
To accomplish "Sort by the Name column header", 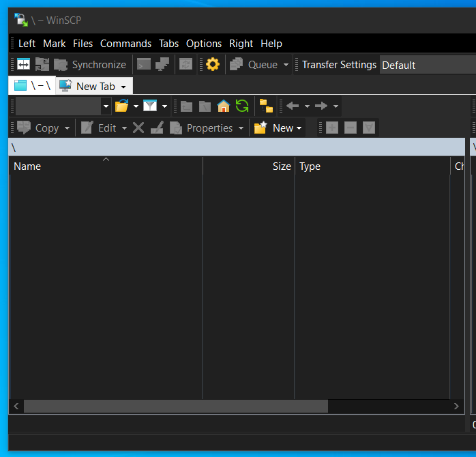I will 27,166.
